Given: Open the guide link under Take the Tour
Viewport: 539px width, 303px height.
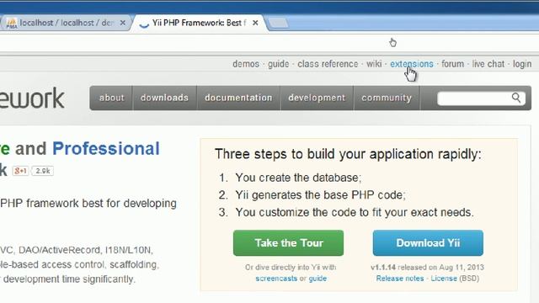Looking at the screenshot, I should click(x=318, y=279).
